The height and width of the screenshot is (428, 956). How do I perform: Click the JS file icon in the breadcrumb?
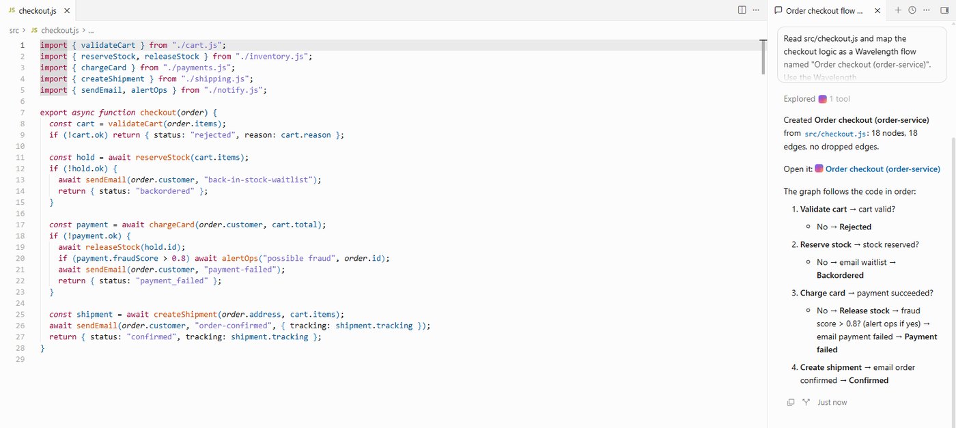coord(34,30)
